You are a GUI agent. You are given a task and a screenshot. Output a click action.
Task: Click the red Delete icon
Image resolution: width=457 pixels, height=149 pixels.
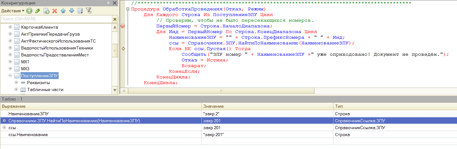[55, 11]
